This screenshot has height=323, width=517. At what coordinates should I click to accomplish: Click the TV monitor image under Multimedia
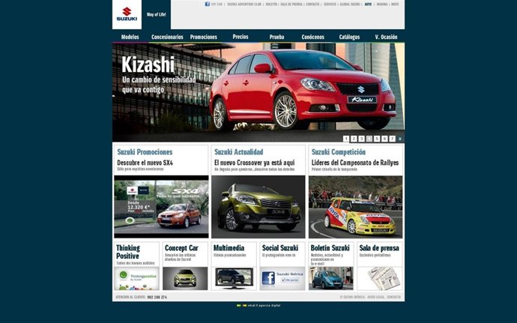[234, 278]
